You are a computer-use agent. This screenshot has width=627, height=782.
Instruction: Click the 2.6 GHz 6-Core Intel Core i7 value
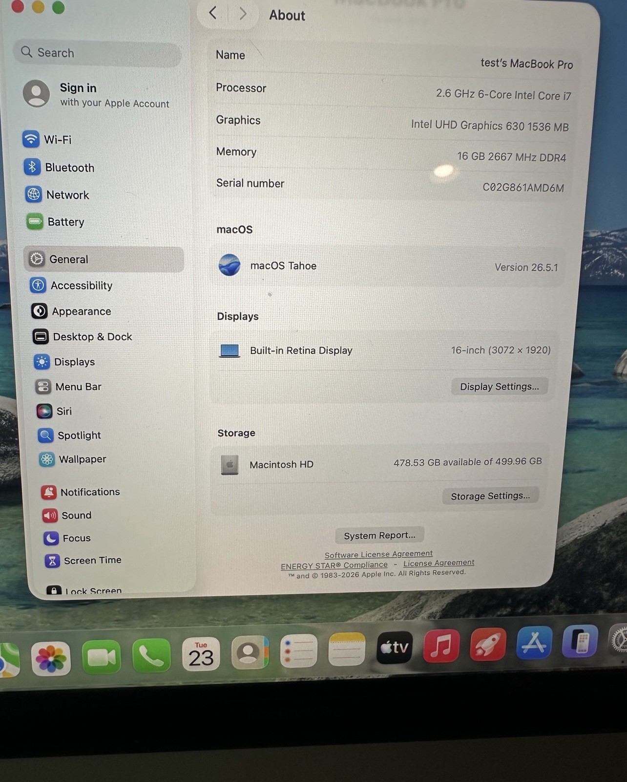pos(503,94)
